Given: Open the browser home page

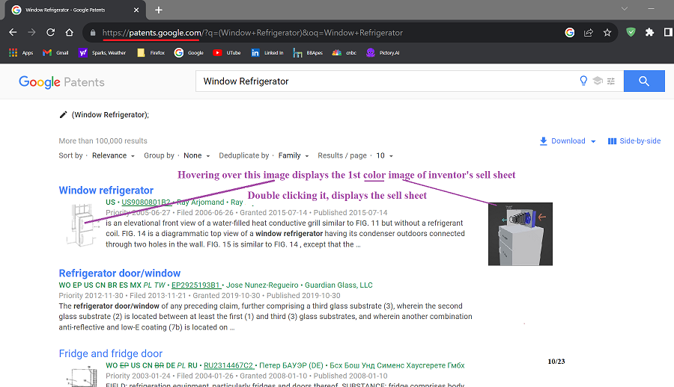Looking at the screenshot, I should pos(69,33).
